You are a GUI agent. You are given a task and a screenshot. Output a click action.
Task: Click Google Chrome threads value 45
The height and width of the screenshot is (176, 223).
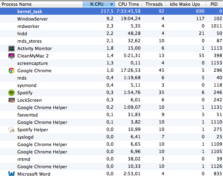coord(161,70)
